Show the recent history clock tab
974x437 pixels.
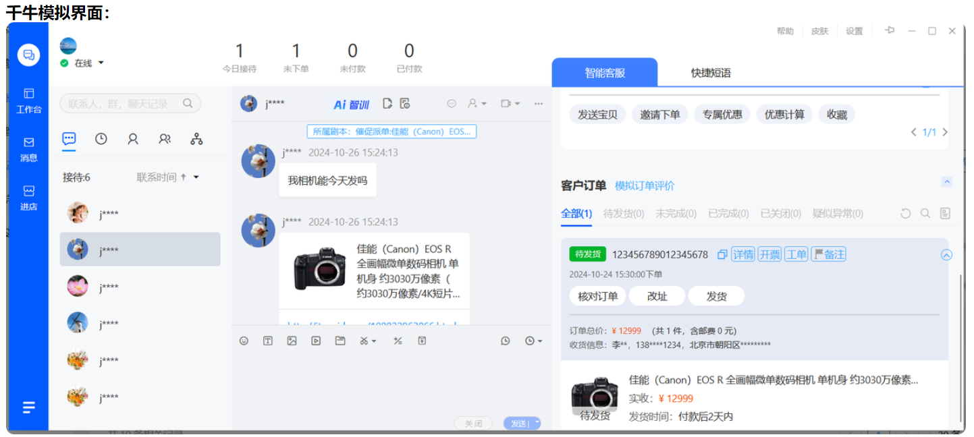[x=101, y=138]
